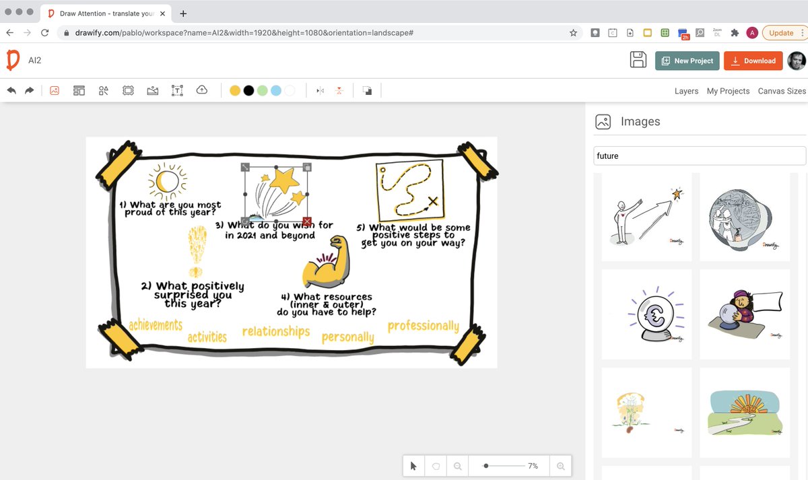Open the Layers panel

(686, 90)
